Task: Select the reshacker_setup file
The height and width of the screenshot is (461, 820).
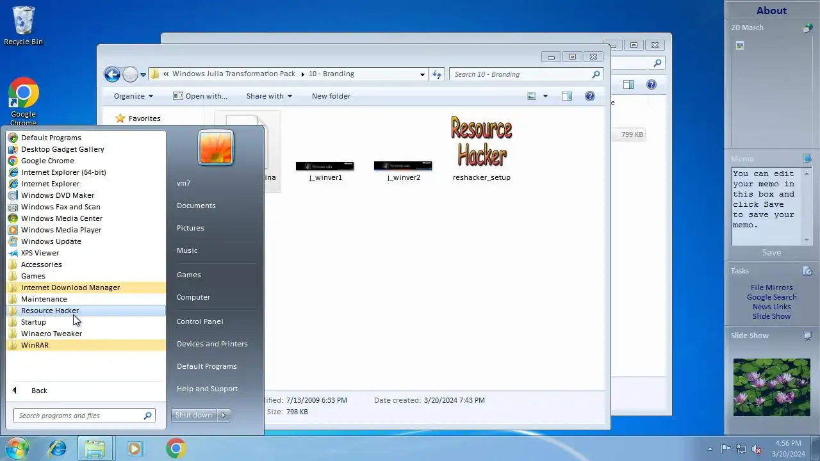Action: tap(482, 148)
